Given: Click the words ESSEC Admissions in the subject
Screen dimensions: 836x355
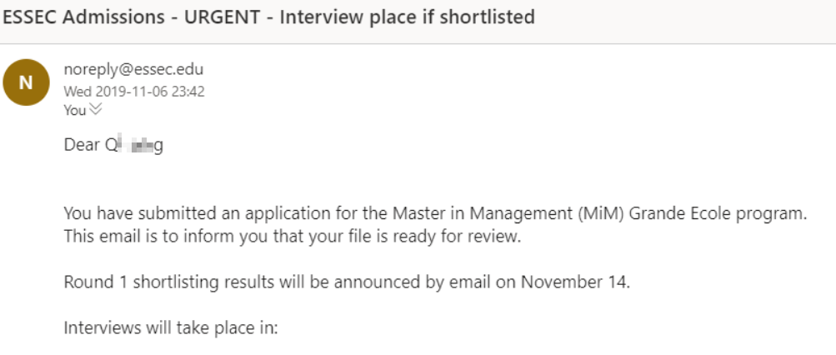Looking at the screenshot, I should click(77, 17).
